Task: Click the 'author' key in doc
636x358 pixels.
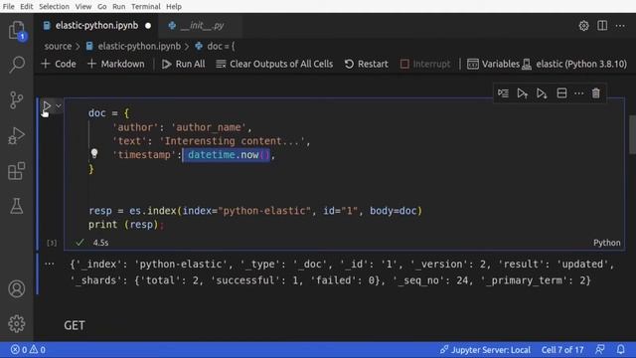Action: [x=135, y=127]
